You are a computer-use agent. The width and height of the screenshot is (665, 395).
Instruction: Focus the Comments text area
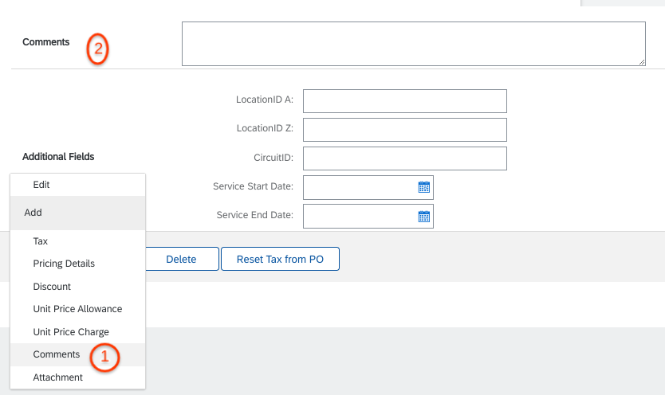[414, 44]
